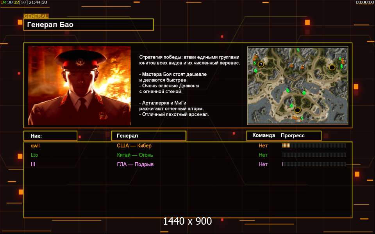Click the Генерал column header
The image size is (375, 234).
point(149,136)
